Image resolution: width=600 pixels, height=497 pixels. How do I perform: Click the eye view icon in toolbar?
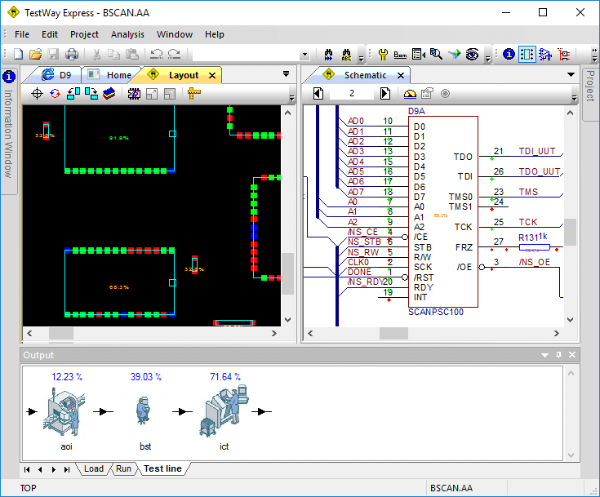click(x=472, y=55)
